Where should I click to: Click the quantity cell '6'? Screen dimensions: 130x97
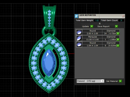[105, 46]
